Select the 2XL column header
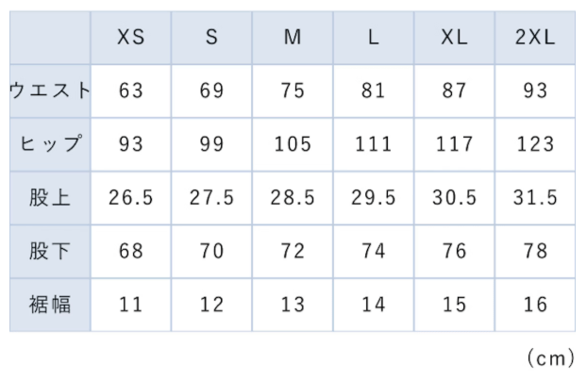 [535, 38]
